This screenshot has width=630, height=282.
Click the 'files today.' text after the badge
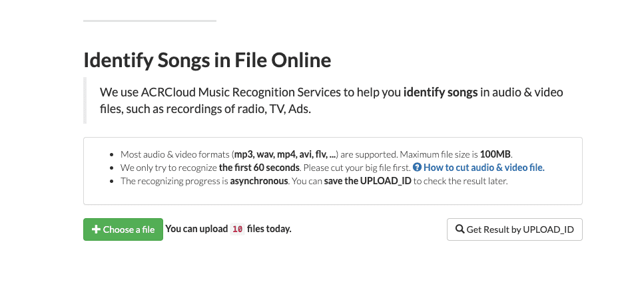coord(269,229)
